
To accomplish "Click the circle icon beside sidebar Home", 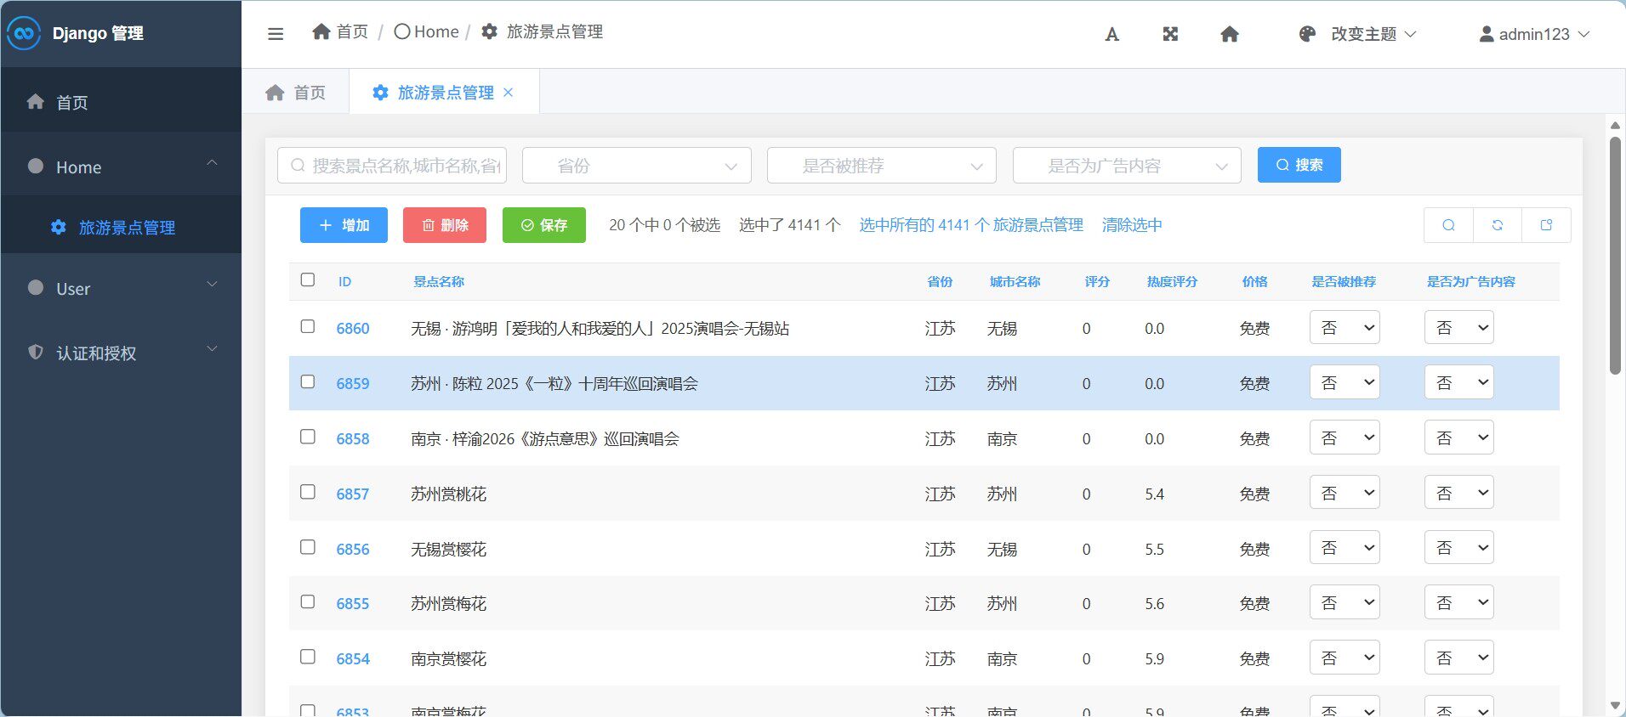I will (36, 167).
